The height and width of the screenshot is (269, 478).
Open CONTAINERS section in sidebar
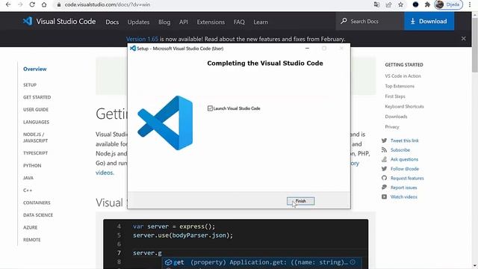(x=37, y=202)
